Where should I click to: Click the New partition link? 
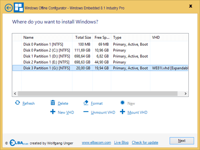(131, 104)
